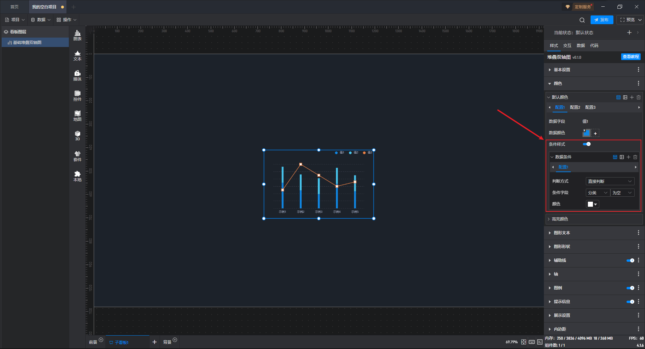Screen dimensions: 645x349
Task: Toggle the 图例 legend switch
Action: point(630,288)
